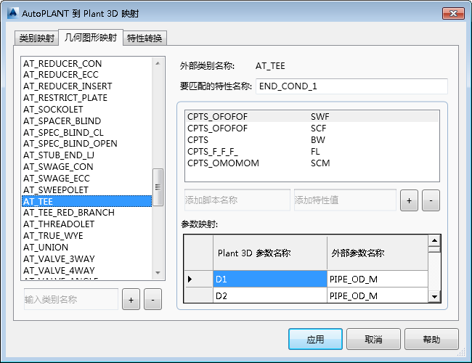The image size is (472, 363).
Task: Click the category list scroll up arrow
Action: 158,63
